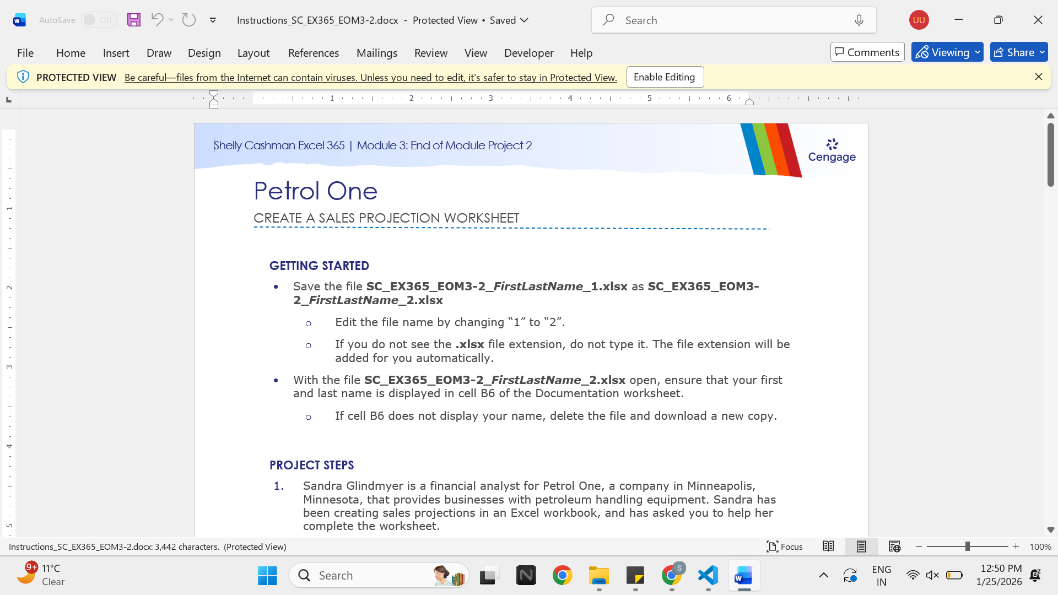Toggle the AutoSave switch

(99, 20)
